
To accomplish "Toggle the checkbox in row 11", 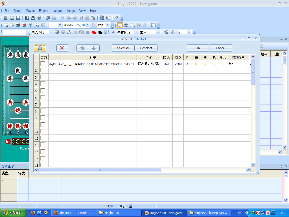I will click(x=43, y=131).
